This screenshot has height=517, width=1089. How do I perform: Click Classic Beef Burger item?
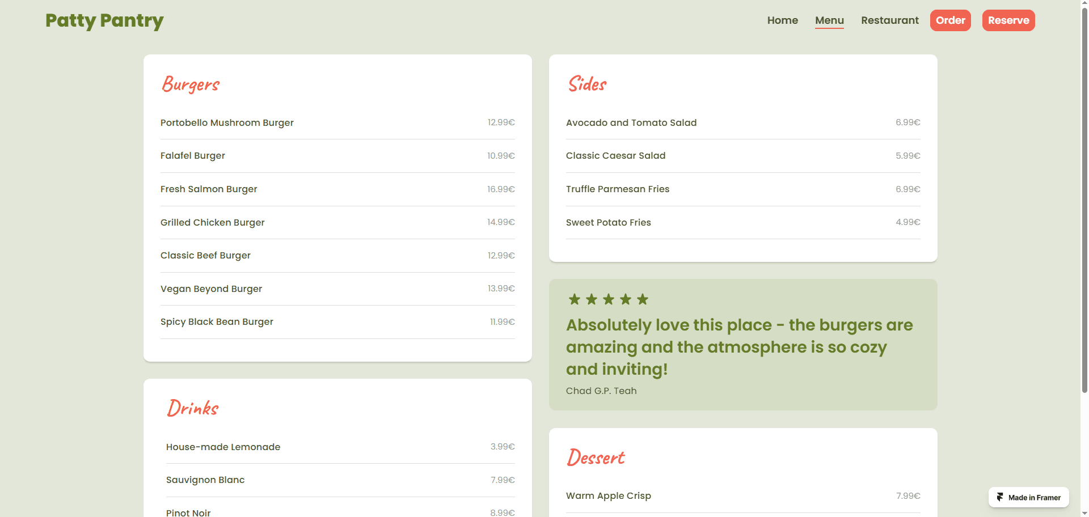205,255
